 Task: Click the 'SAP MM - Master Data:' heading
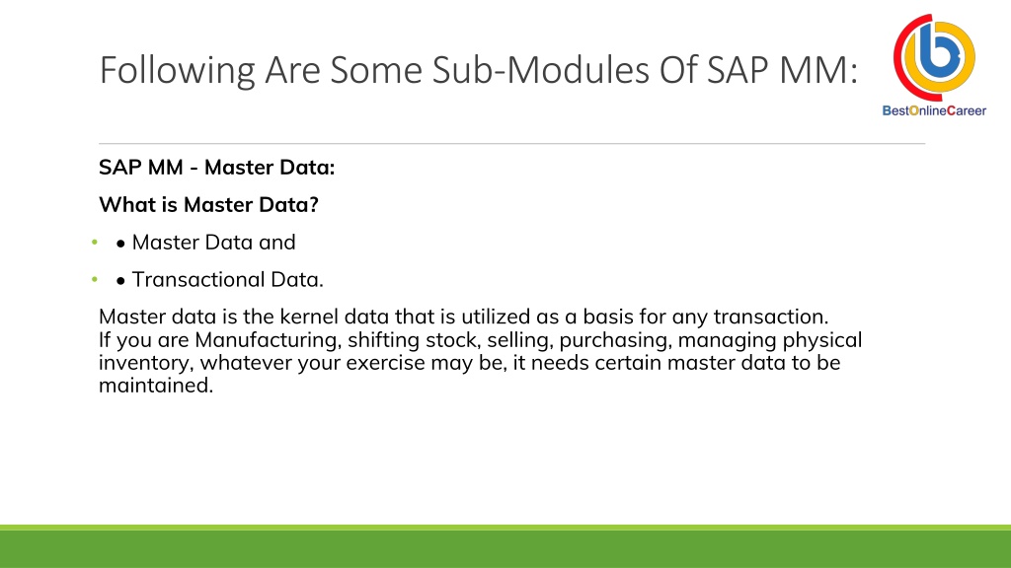(x=216, y=168)
